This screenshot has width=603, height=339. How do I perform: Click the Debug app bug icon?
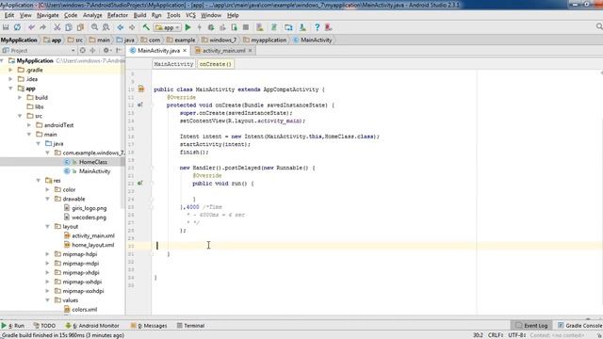click(211, 27)
